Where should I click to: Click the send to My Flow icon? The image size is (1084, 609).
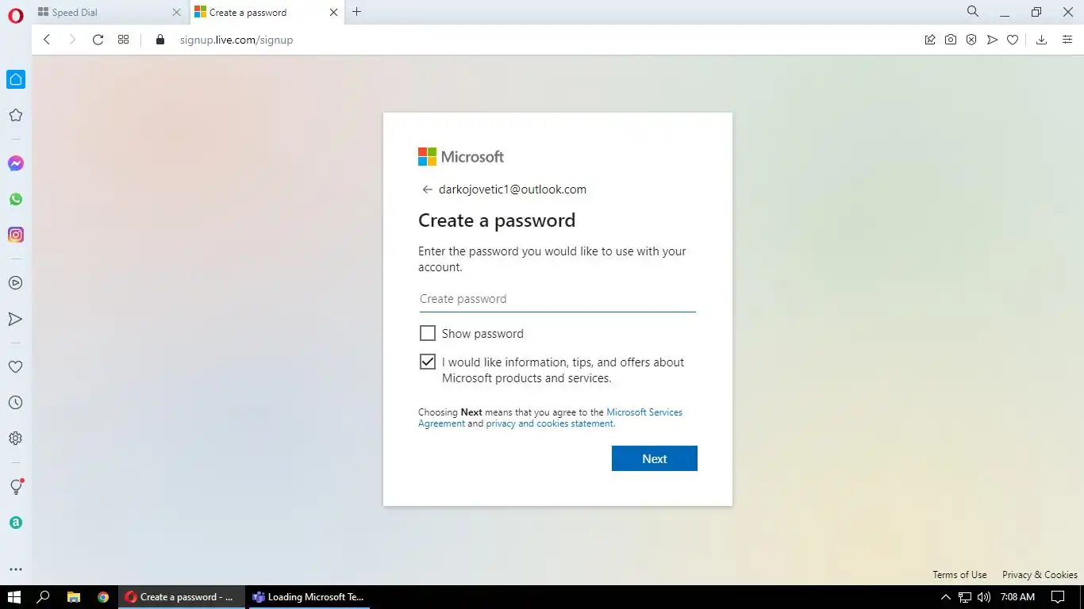[992, 40]
